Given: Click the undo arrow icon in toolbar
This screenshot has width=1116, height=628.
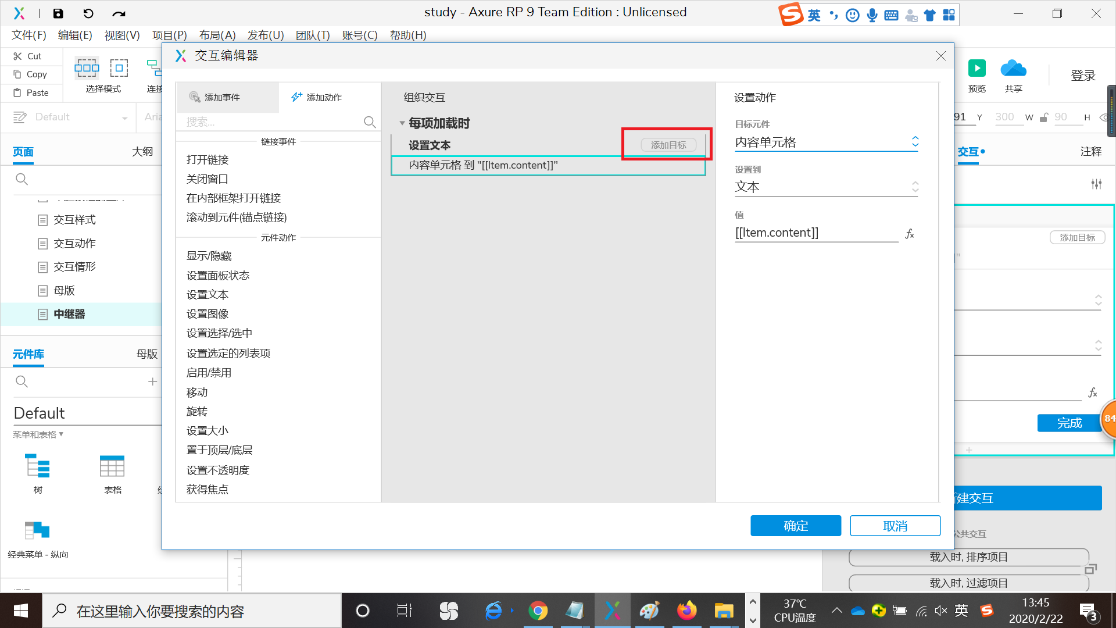Looking at the screenshot, I should (87, 14).
